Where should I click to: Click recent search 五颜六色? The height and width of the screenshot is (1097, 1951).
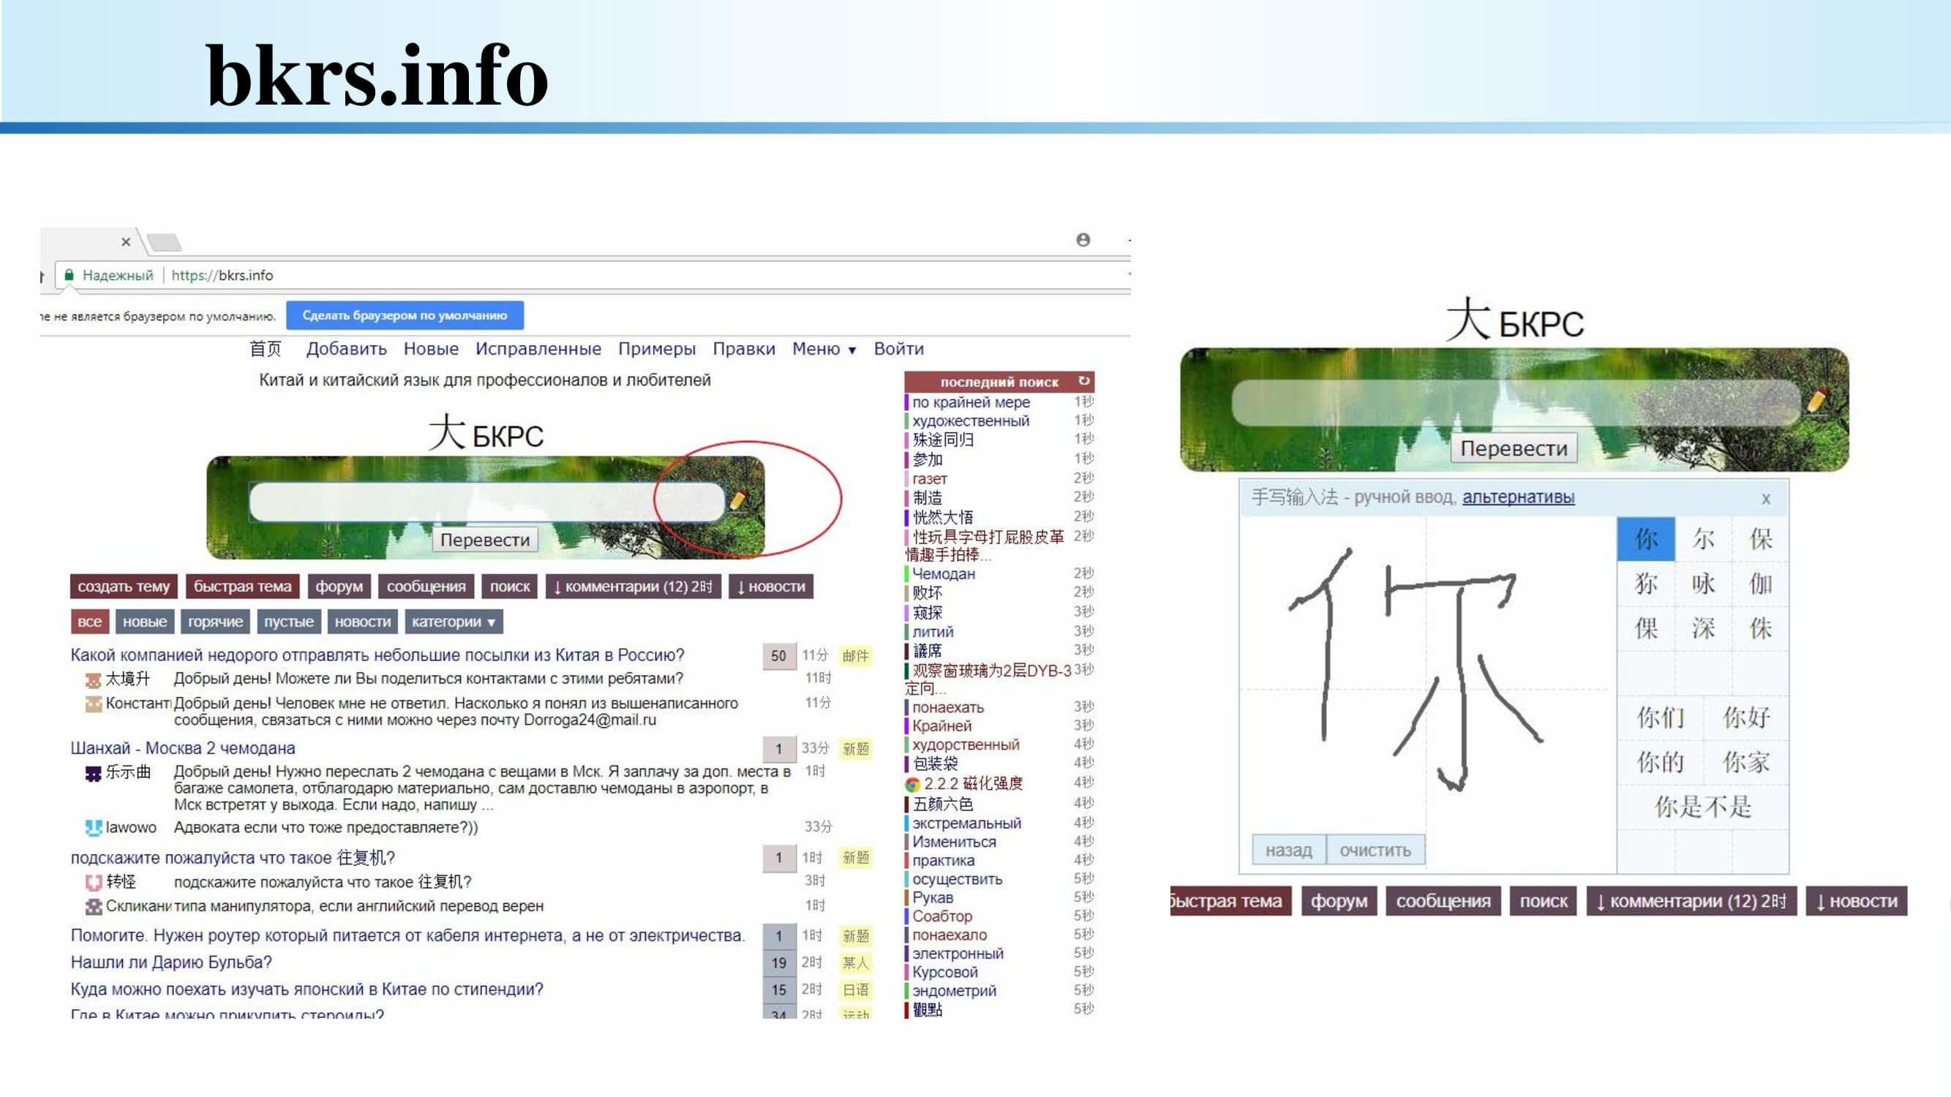click(943, 804)
